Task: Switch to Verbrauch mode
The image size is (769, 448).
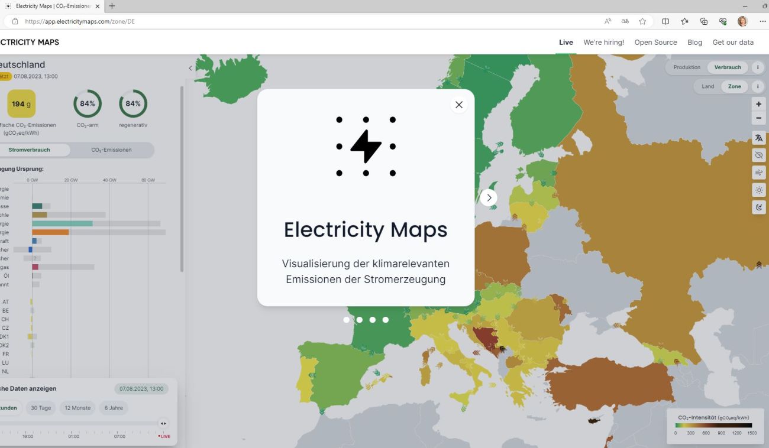Action: (x=728, y=67)
